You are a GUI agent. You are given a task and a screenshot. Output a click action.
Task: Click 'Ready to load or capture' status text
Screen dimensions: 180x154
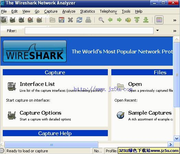pyautogui.click(x=27, y=151)
